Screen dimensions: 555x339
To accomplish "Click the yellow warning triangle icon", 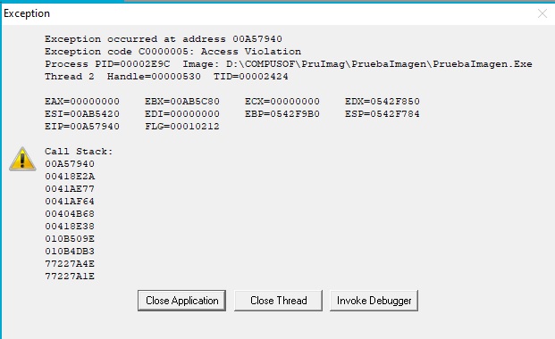I will click(x=22, y=159).
